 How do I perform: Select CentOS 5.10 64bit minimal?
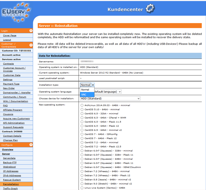pyautogui.click(x=82, y=109)
